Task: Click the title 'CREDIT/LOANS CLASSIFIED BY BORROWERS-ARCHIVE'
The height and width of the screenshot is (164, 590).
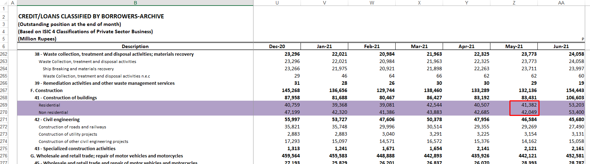Action: point(91,16)
